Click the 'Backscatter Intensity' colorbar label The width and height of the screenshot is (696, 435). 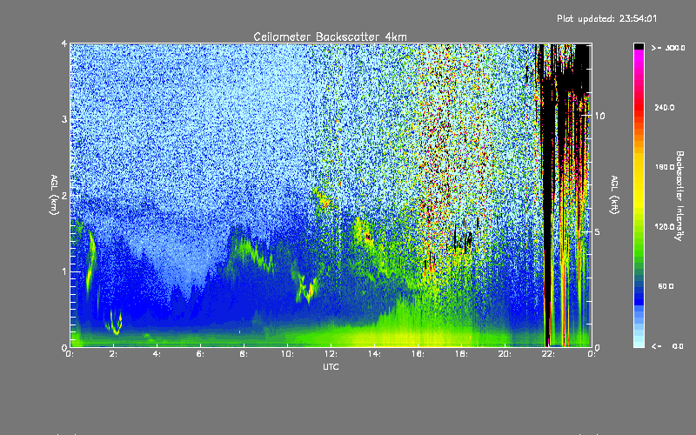tap(679, 196)
